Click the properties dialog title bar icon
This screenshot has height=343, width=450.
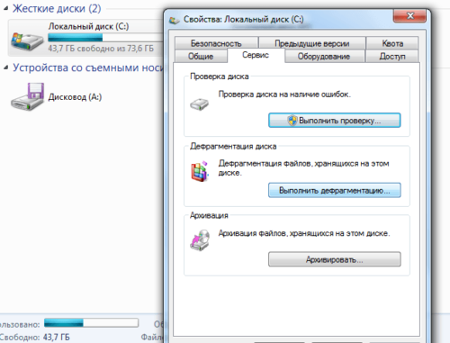pyautogui.click(x=174, y=21)
